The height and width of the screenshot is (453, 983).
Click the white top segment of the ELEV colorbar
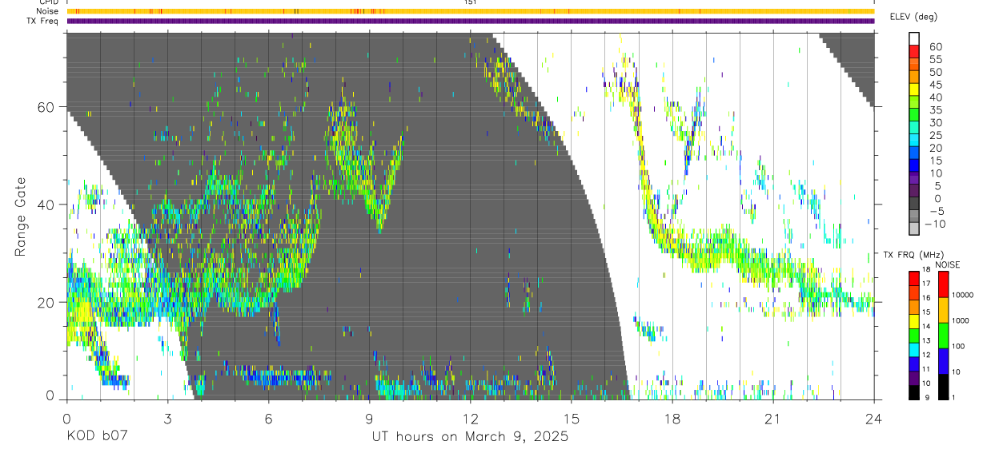pyautogui.click(x=914, y=39)
